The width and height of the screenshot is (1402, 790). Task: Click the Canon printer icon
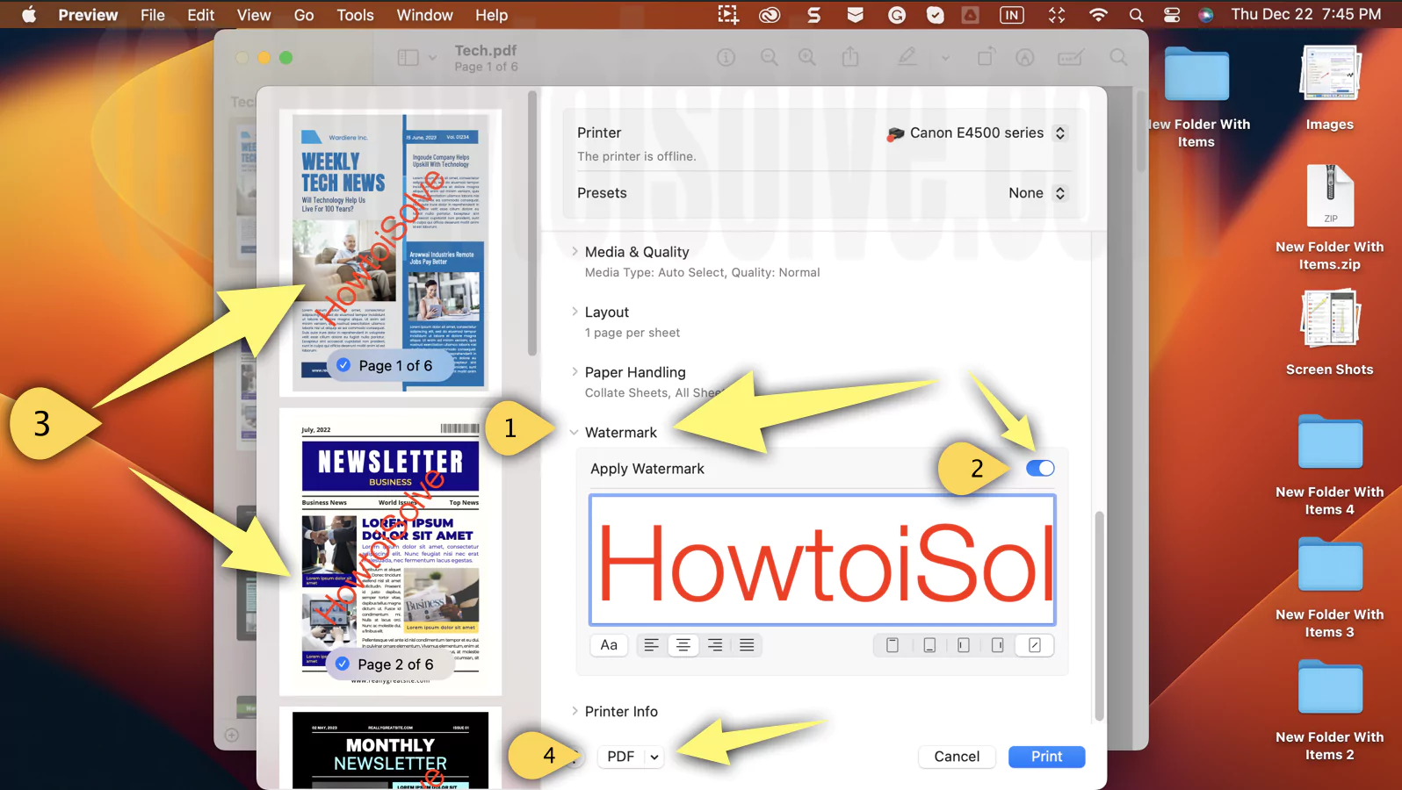[x=895, y=133]
